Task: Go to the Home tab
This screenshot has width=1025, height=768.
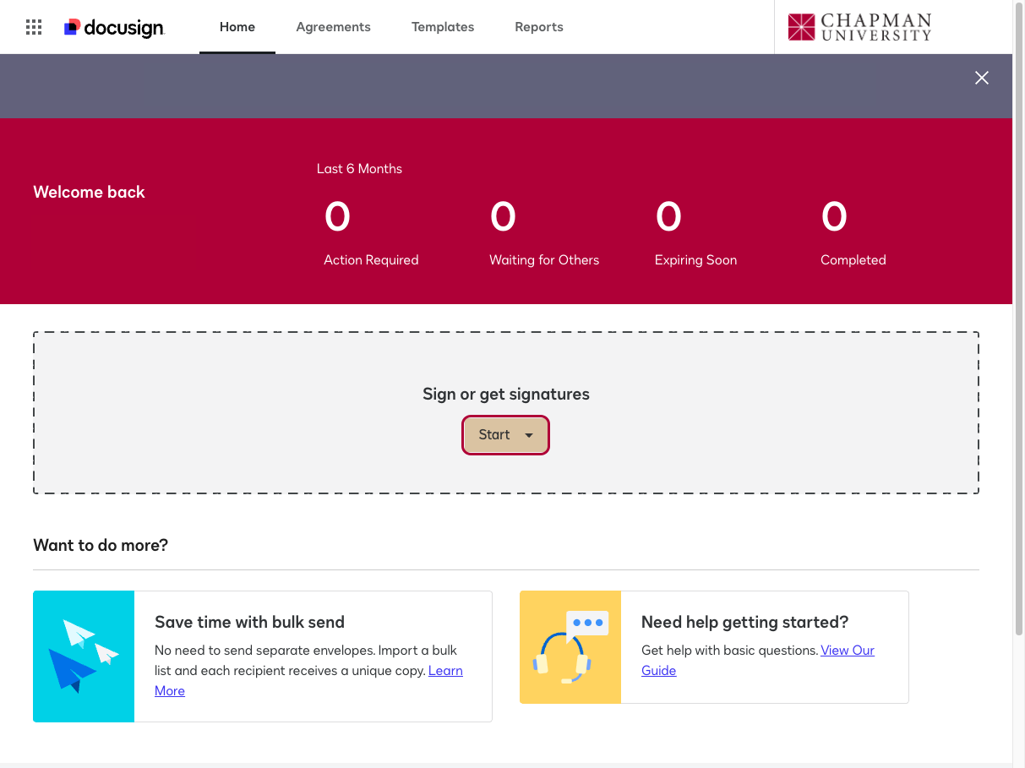Action: point(237,27)
